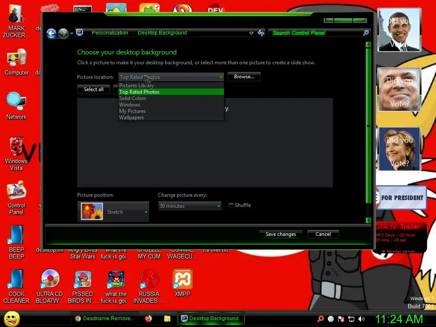The image size is (436, 327).
Task: Click the magnifier tray icon
Action: point(321,319)
